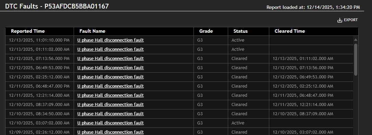The height and width of the screenshot is (135, 372).
Task: Open fault link reported 12/10/2025 03:07:02 AM
Action: 111,123
